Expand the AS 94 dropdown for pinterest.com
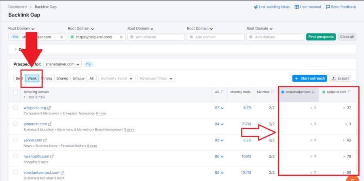 point(219,124)
